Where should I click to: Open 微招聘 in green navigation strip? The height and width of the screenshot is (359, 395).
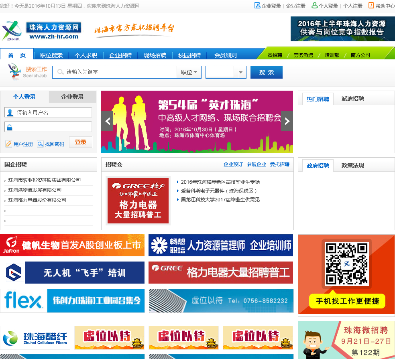point(275,55)
